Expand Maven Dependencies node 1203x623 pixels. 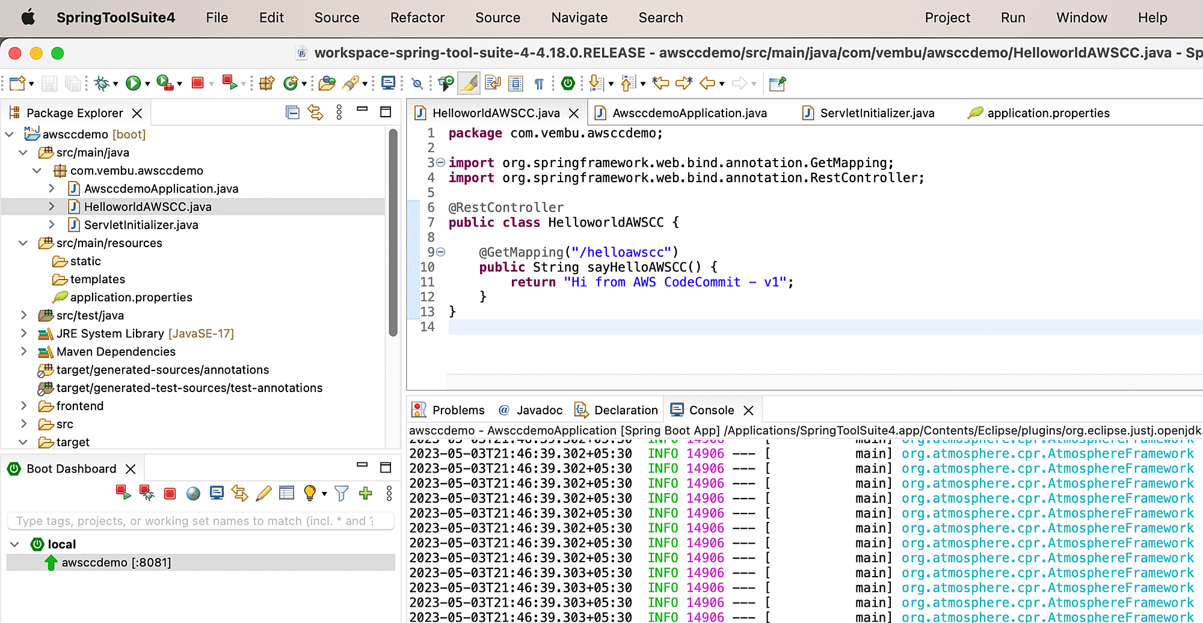click(x=23, y=351)
